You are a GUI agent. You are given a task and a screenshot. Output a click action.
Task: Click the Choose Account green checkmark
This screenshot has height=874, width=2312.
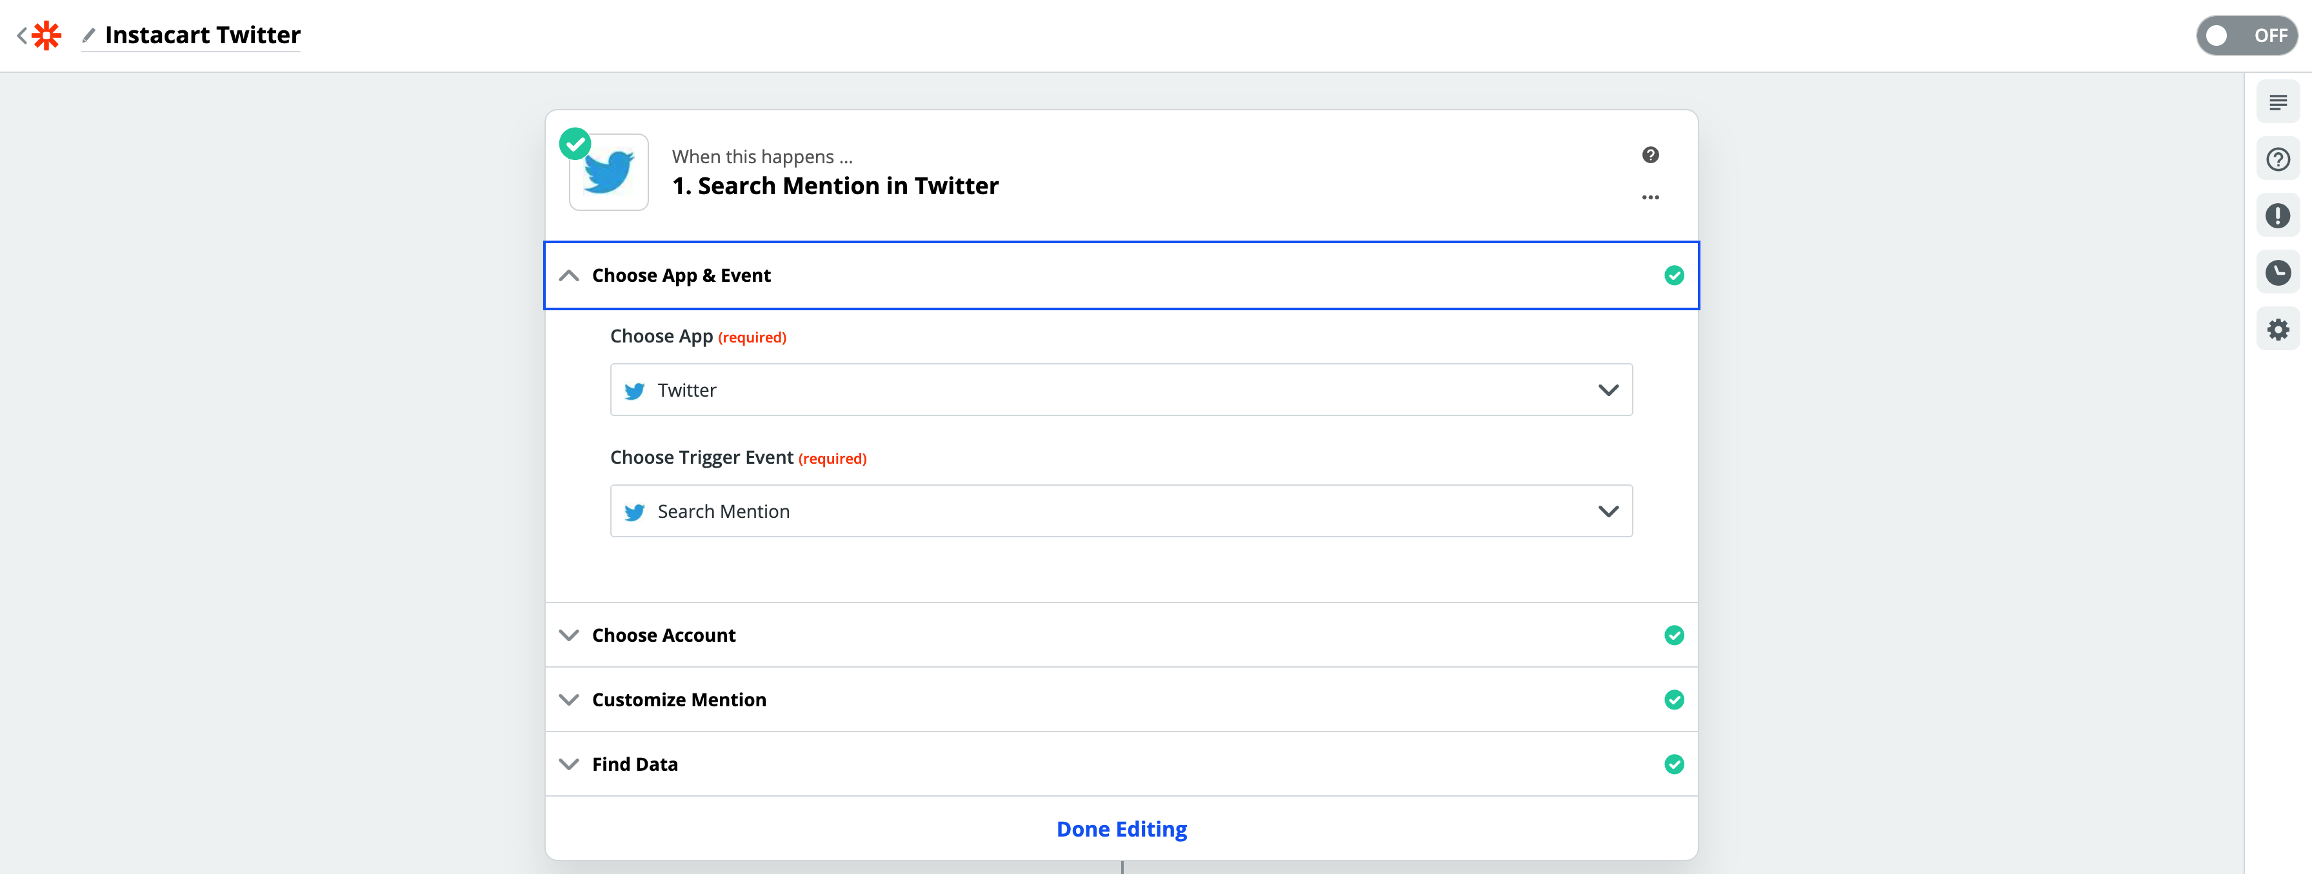coord(1674,635)
